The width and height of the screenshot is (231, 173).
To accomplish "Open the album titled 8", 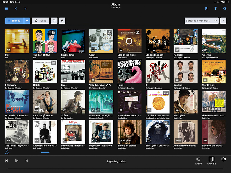I will [157, 71].
